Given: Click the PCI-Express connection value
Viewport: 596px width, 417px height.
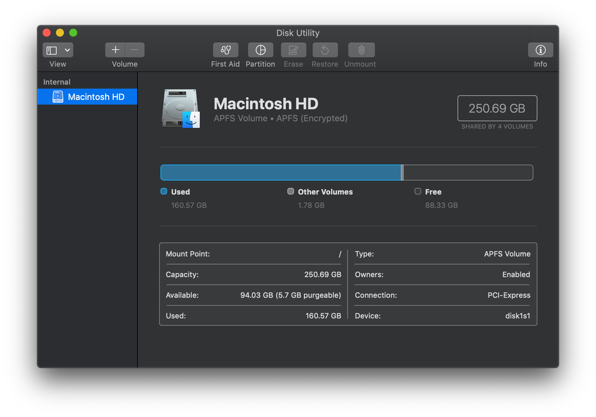Looking at the screenshot, I should (x=509, y=295).
